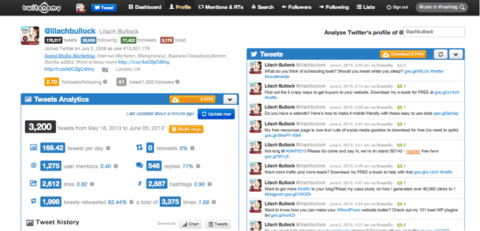The height and width of the screenshot is (231, 480).
Task: Click the # icon beside hashtags
Action: pos(140,184)
